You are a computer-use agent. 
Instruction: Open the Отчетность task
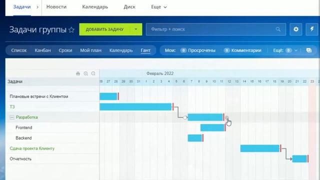tap(20, 159)
